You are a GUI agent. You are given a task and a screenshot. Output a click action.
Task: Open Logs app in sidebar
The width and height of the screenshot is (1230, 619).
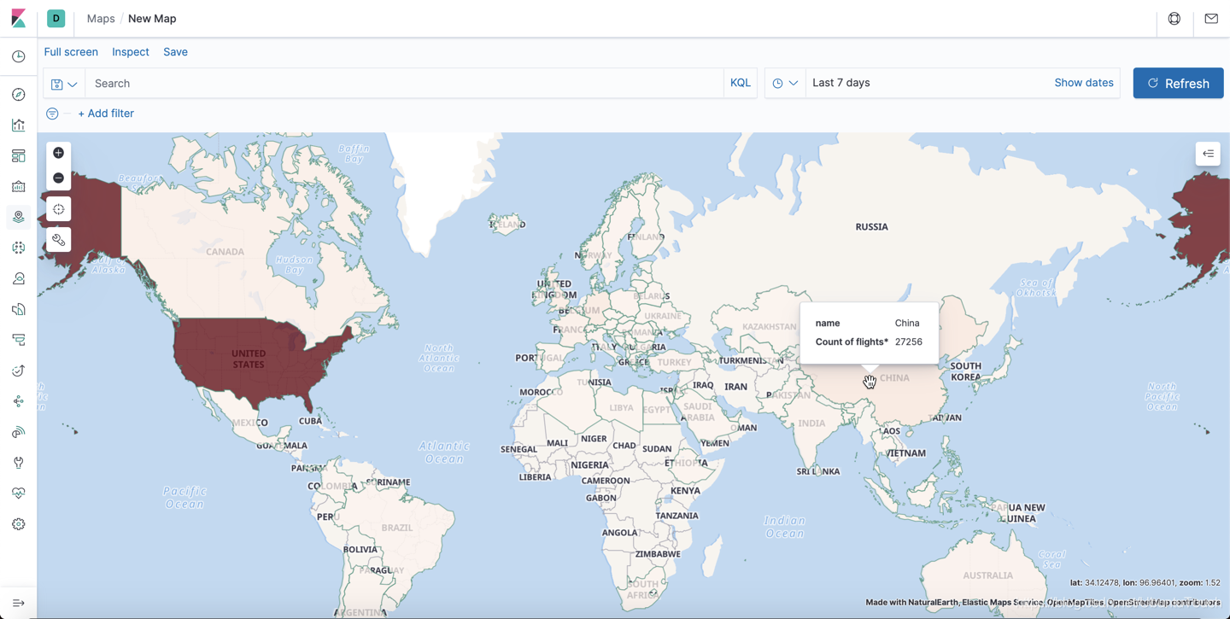19,309
